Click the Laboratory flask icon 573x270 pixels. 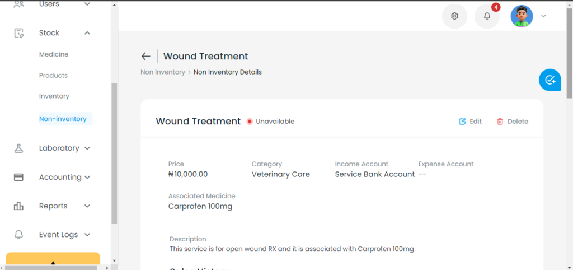(x=18, y=148)
